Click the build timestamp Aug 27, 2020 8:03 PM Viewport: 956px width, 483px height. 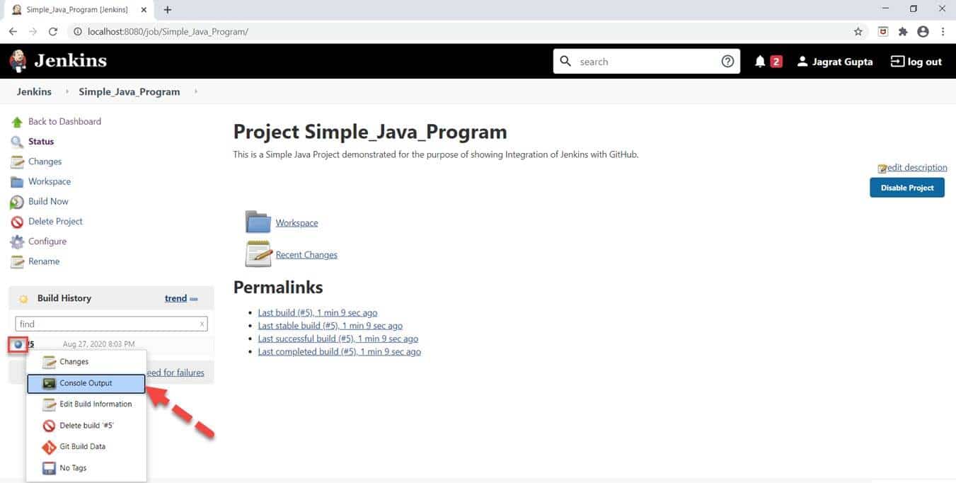pos(98,344)
